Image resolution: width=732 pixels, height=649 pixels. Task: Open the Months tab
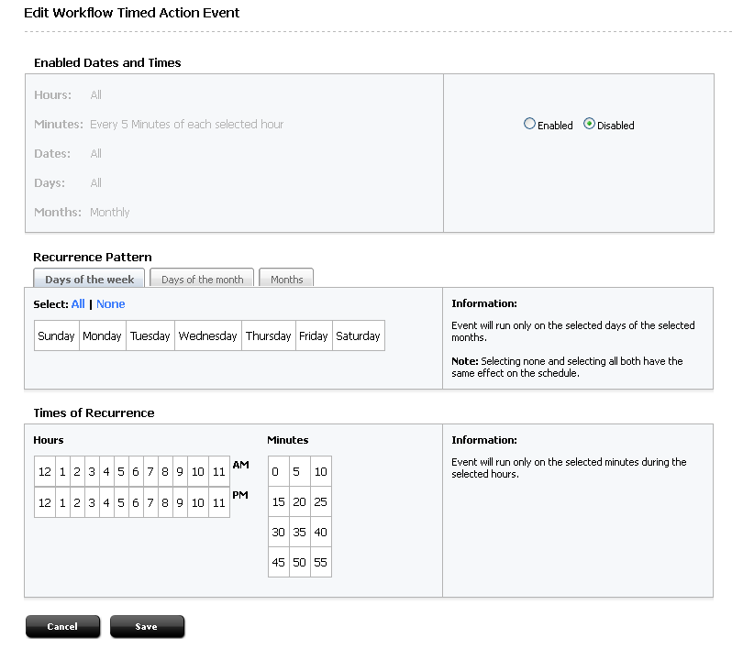286,279
